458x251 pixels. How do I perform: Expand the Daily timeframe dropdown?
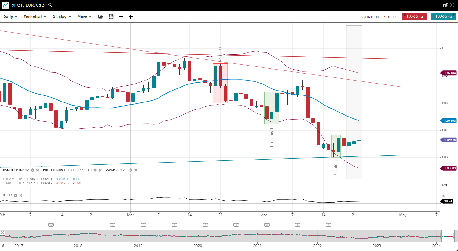tap(10, 17)
